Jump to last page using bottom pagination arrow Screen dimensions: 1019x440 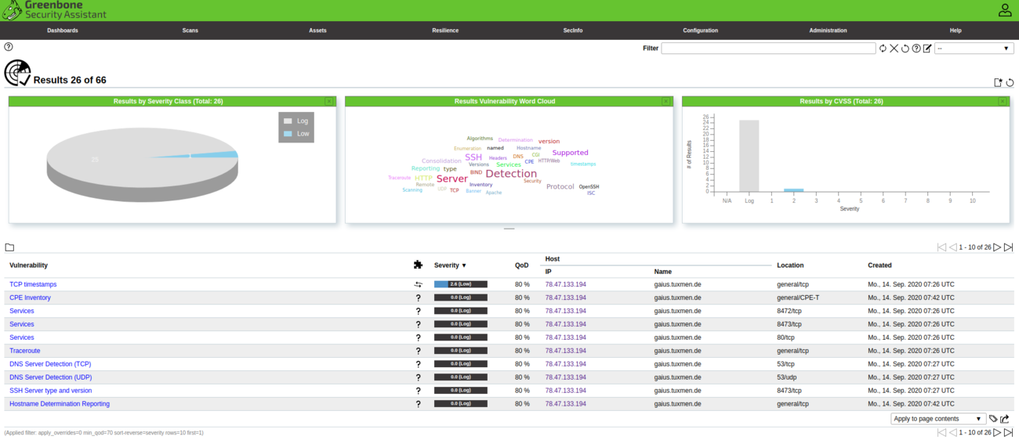tap(1008, 432)
